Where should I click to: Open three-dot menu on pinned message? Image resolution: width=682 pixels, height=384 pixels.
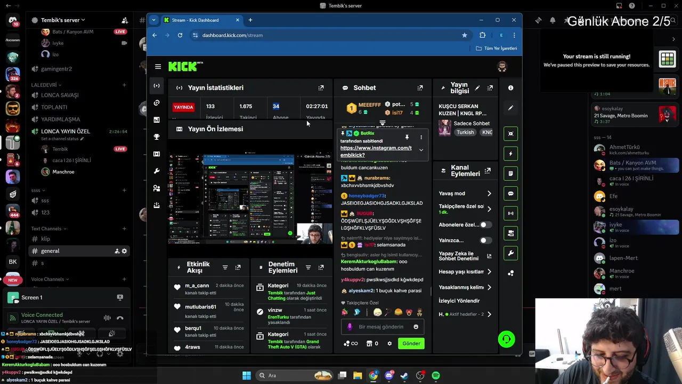coord(421,138)
